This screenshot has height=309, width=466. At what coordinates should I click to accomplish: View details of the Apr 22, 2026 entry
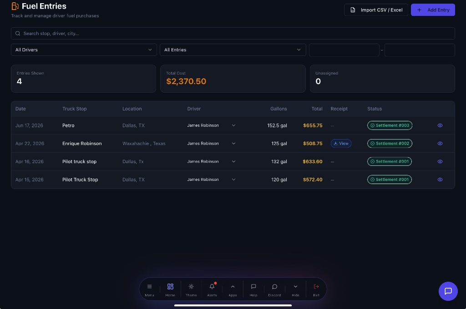pos(440,144)
